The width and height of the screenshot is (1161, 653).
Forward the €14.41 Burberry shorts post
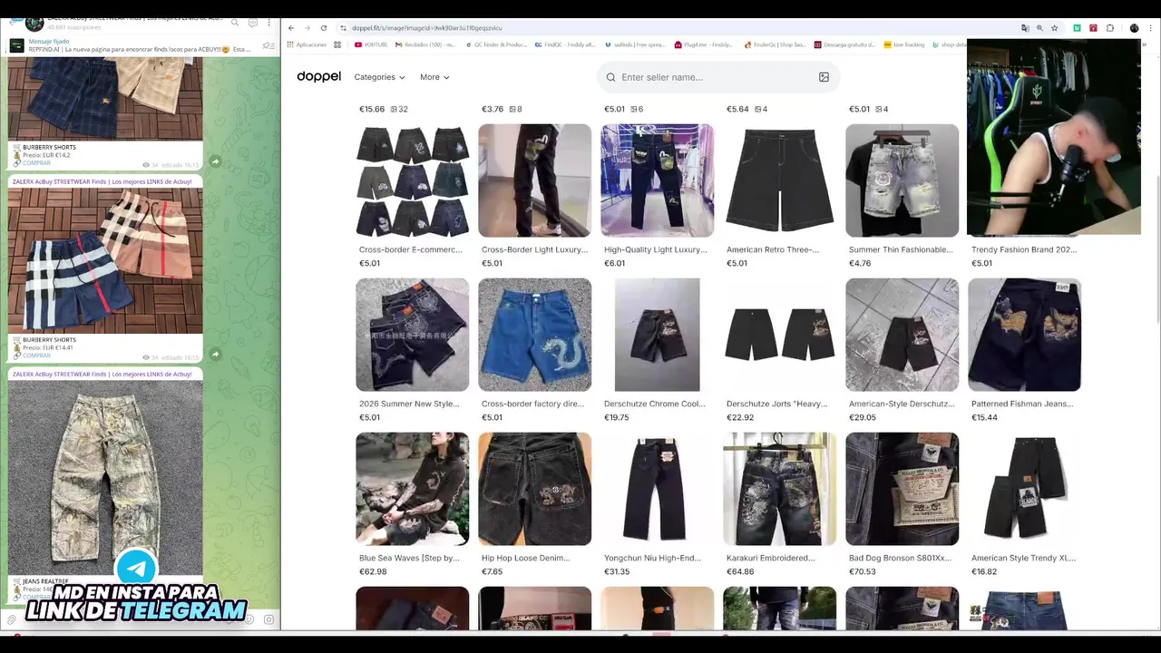[215, 355]
